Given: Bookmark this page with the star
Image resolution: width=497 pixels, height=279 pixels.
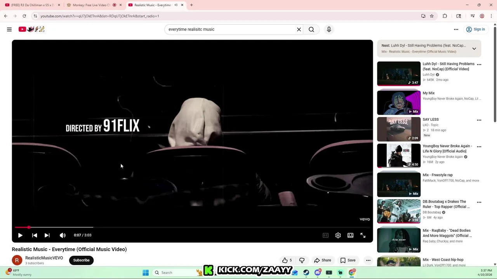Looking at the screenshot, I should 432,16.
